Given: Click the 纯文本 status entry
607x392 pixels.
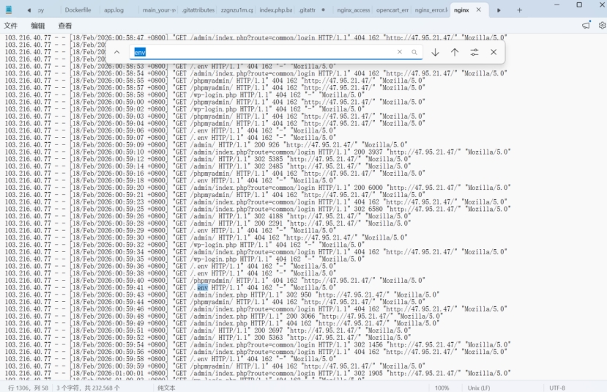Looking at the screenshot, I should tap(166, 388).
